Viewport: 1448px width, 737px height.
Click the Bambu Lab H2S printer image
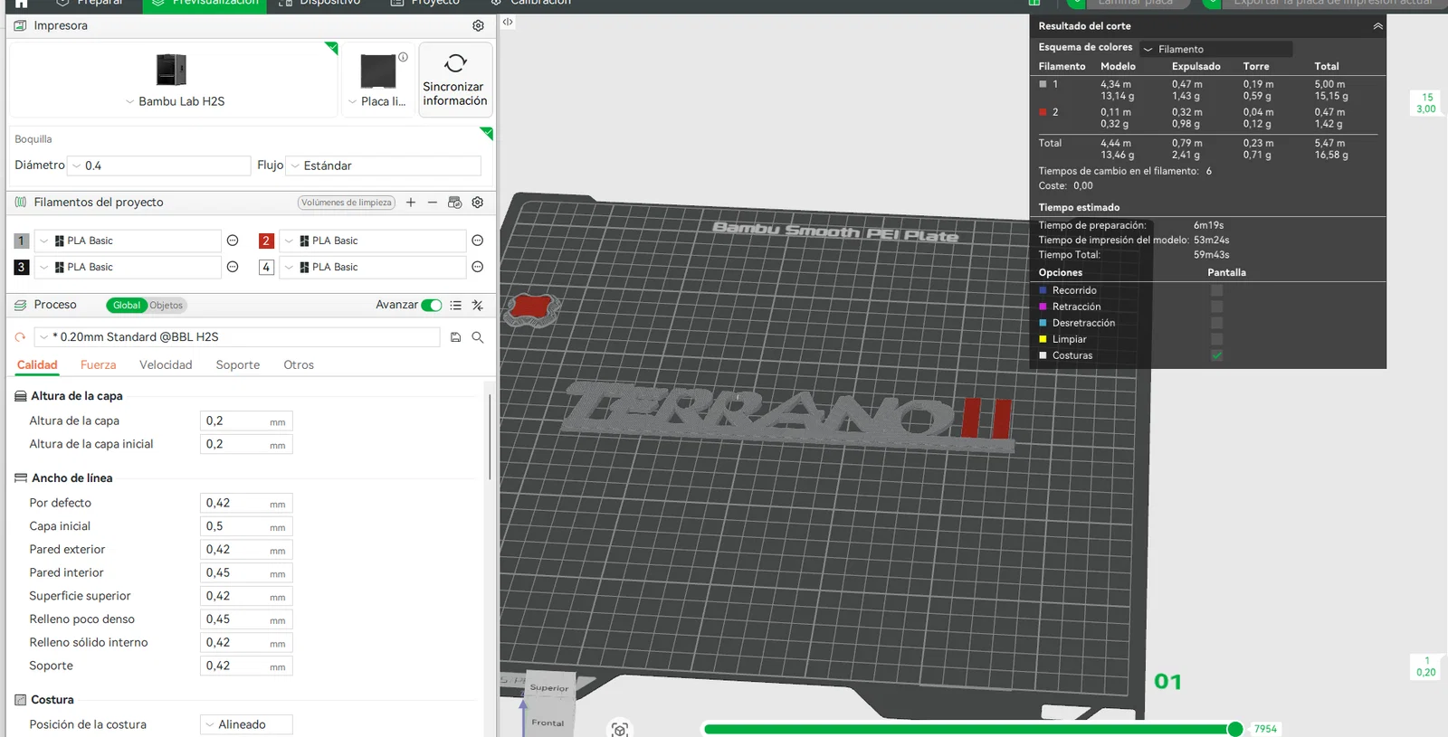(x=171, y=70)
